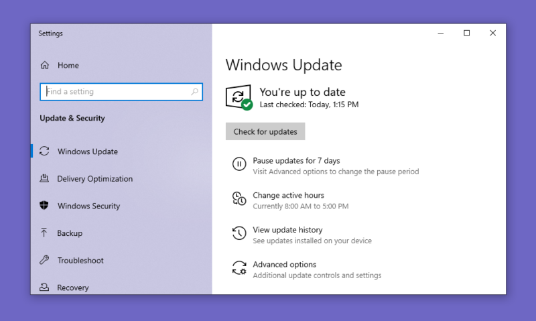Open the Troubleshoot section

[80, 261]
